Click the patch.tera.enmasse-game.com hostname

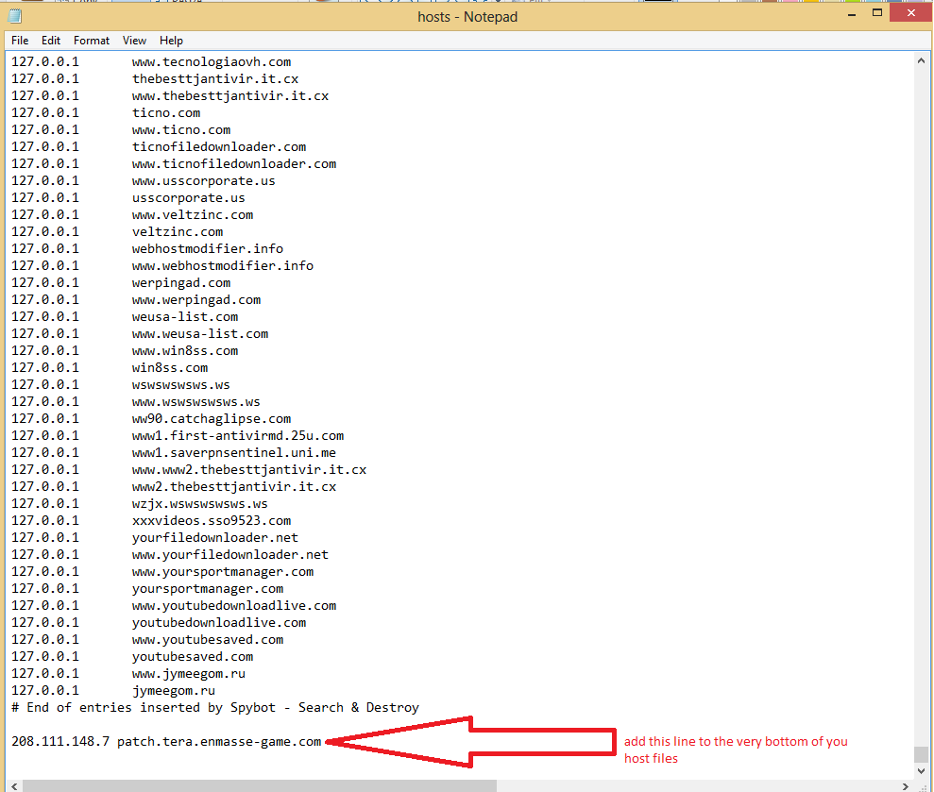coord(219,741)
